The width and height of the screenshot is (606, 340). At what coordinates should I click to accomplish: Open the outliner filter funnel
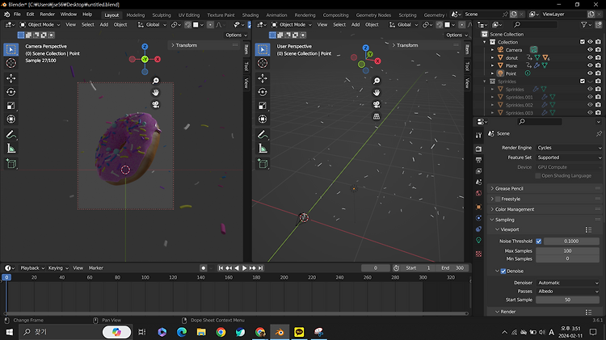[x=583, y=24]
